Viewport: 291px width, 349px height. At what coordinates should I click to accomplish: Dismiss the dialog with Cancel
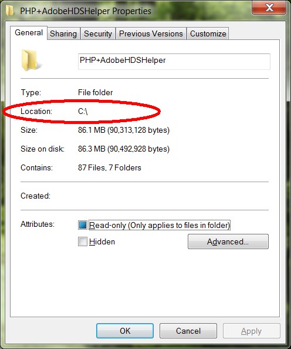pyautogui.click(x=188, y=331)
